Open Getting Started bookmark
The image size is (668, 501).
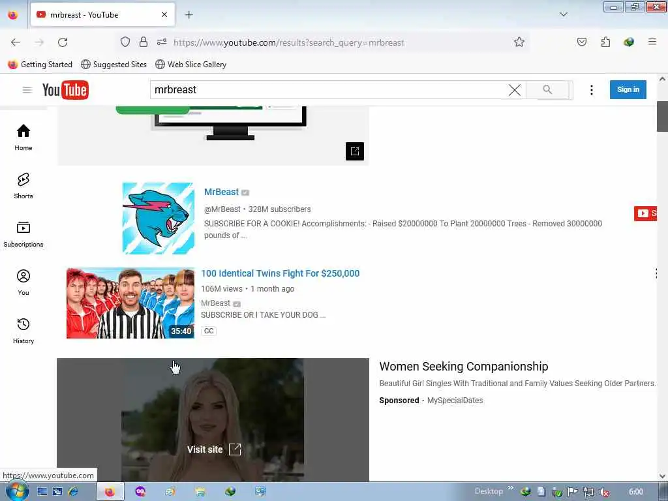click(40, 65)
